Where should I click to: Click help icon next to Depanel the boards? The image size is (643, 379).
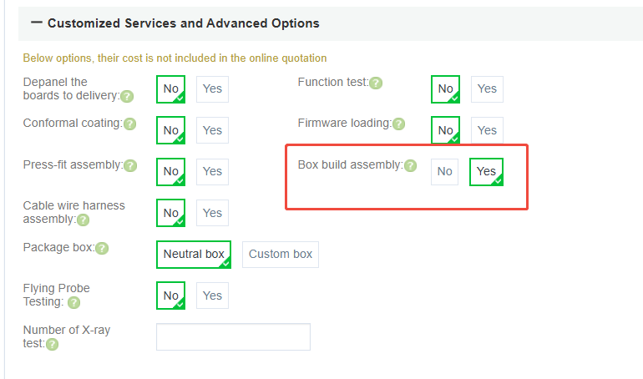(x=127, y=96)
